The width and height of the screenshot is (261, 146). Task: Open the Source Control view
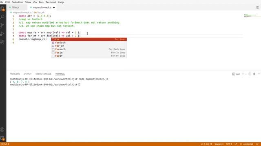[x=2, y=25]
